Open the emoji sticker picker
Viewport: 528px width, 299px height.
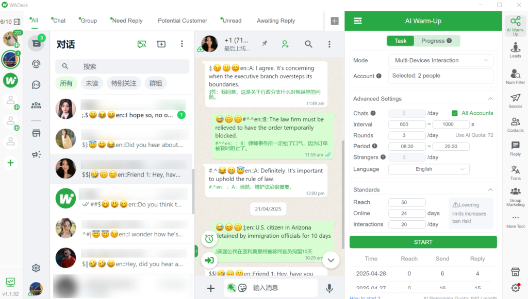pyautogui.click(x=242, y=288)
